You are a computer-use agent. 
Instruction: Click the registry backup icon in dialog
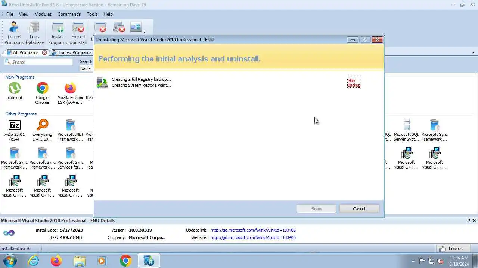(102, 82)
